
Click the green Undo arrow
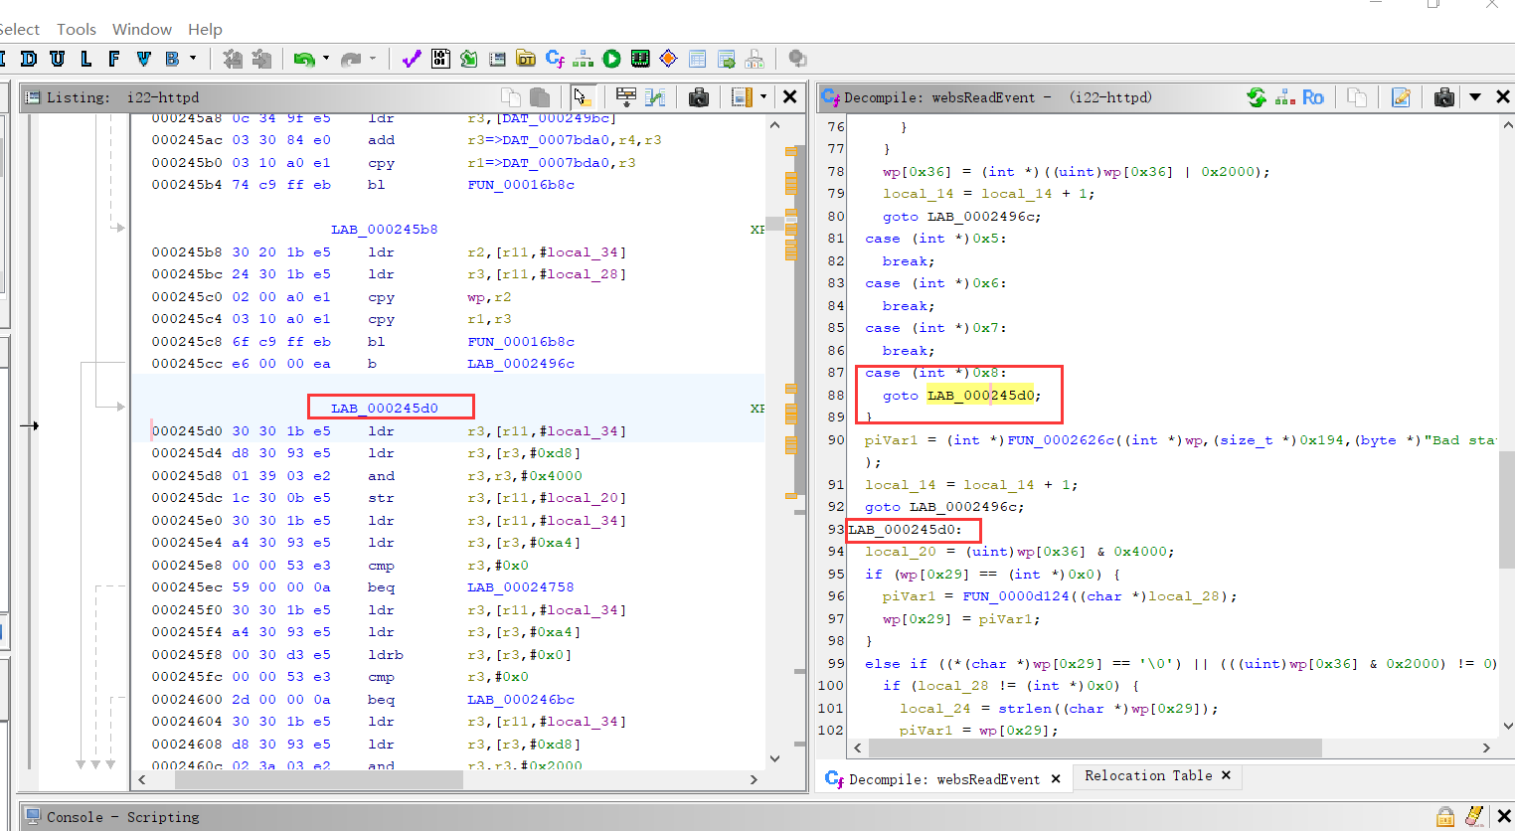(304, 60)
